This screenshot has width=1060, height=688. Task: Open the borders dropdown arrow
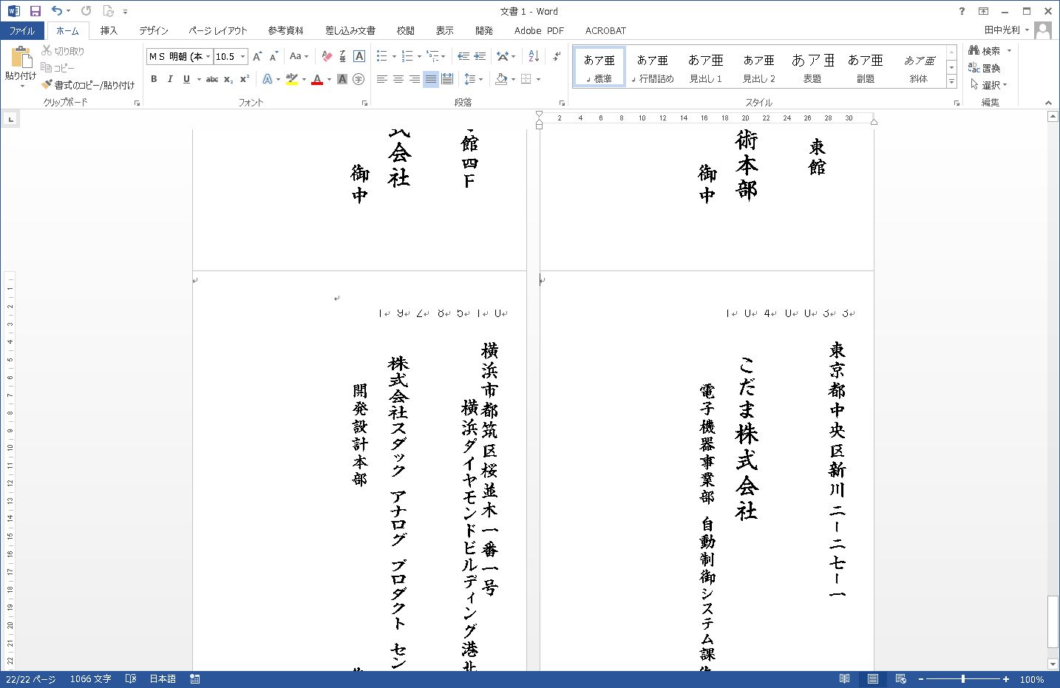(x=538, y=79)
